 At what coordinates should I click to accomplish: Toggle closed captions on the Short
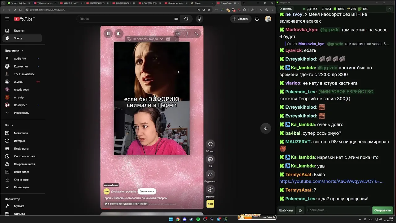tap(178, 33)
